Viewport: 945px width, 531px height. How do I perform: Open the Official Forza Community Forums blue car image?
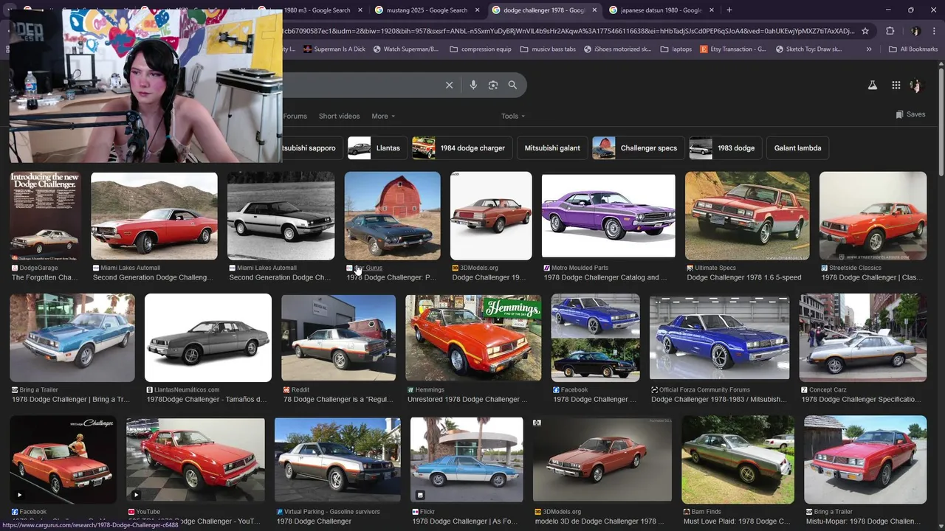[719, 338]
